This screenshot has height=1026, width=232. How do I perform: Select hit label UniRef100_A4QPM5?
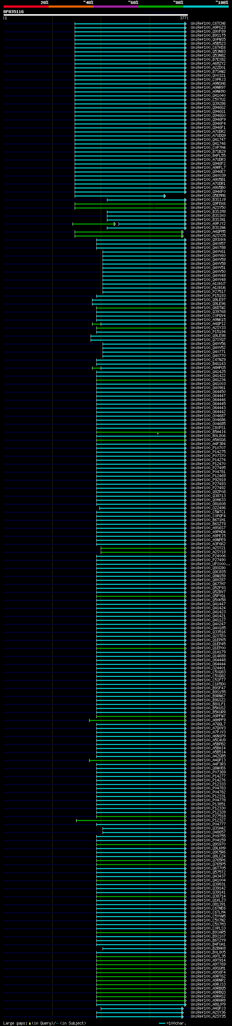coord(208,231)
